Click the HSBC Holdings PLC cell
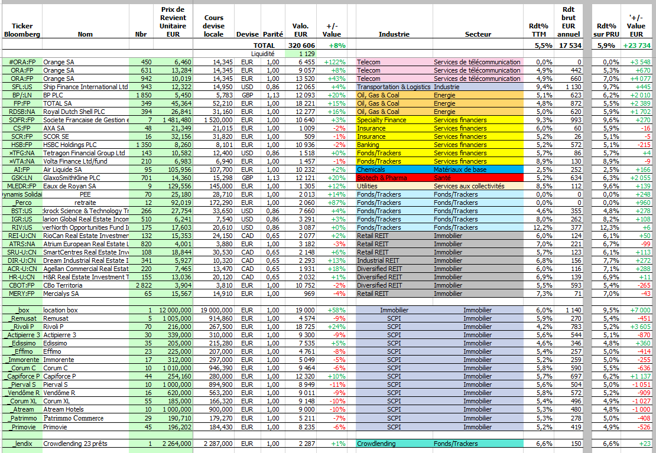656x453 pixels. point(86,145)
